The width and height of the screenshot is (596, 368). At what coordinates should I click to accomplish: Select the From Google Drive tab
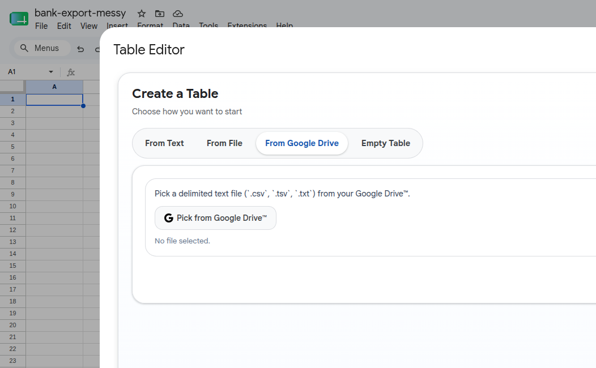tap(302, 143)
